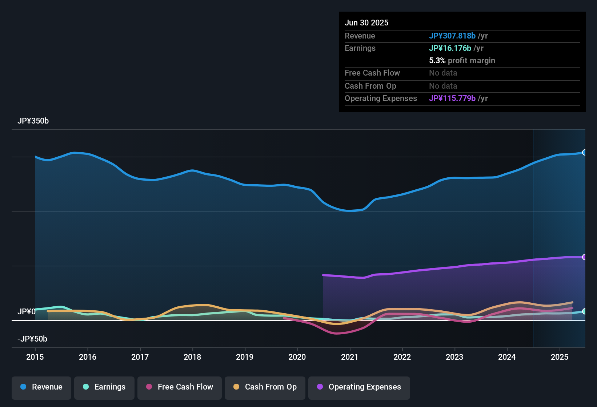Click the pink Free Cash Flow legend dot
597x407 pixels.
149,387
